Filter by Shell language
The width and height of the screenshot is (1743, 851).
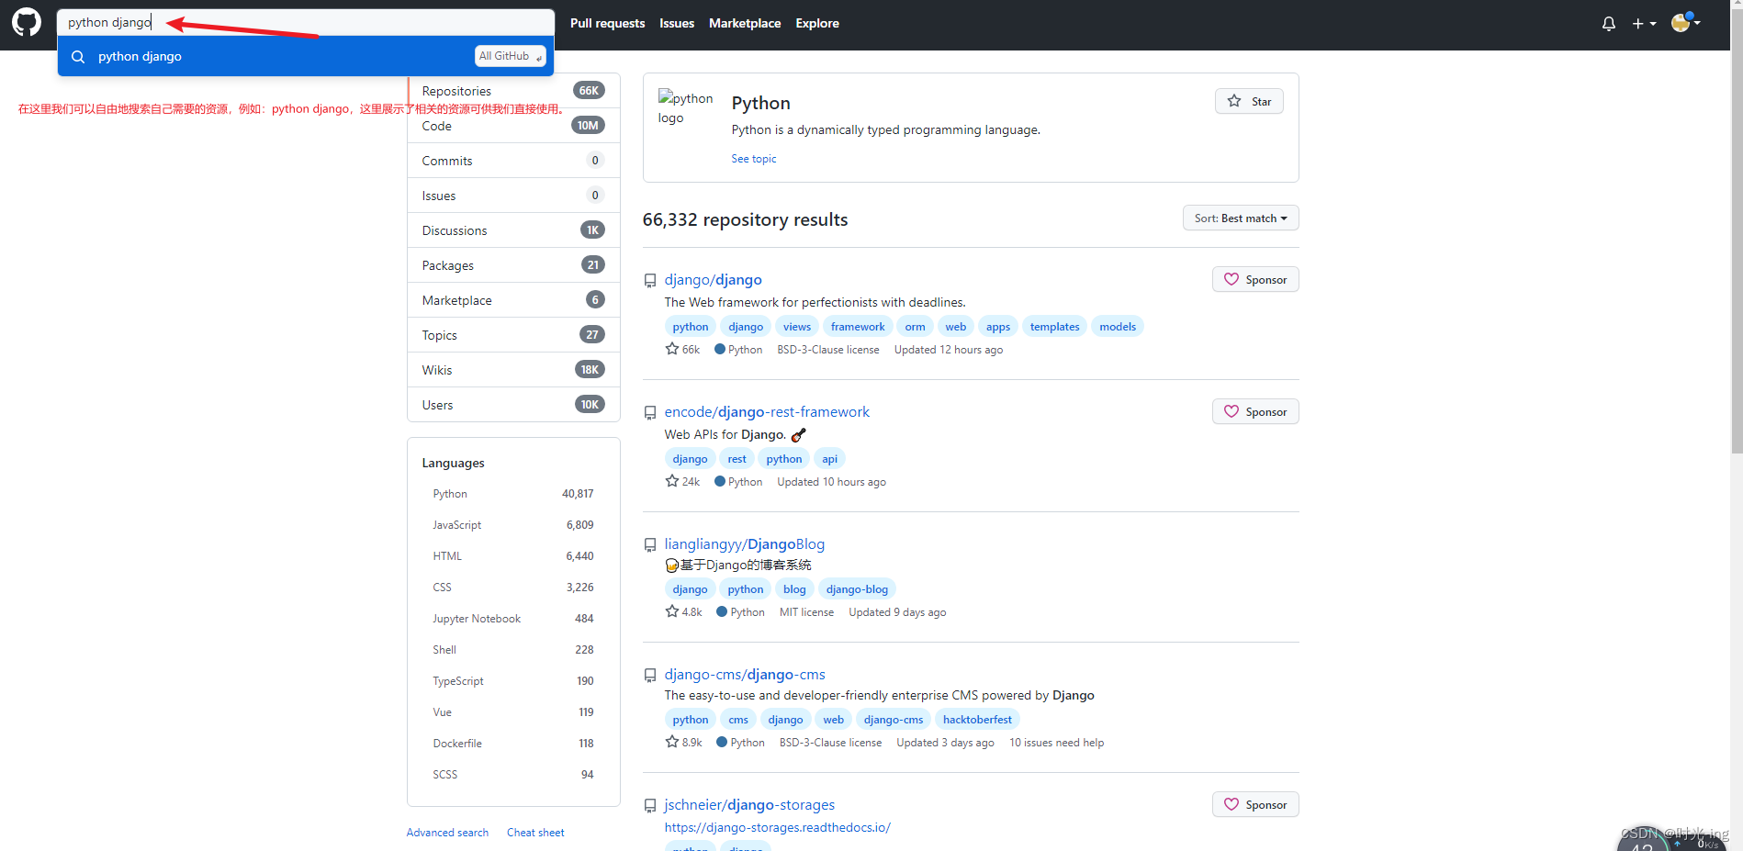coord(513,650)
